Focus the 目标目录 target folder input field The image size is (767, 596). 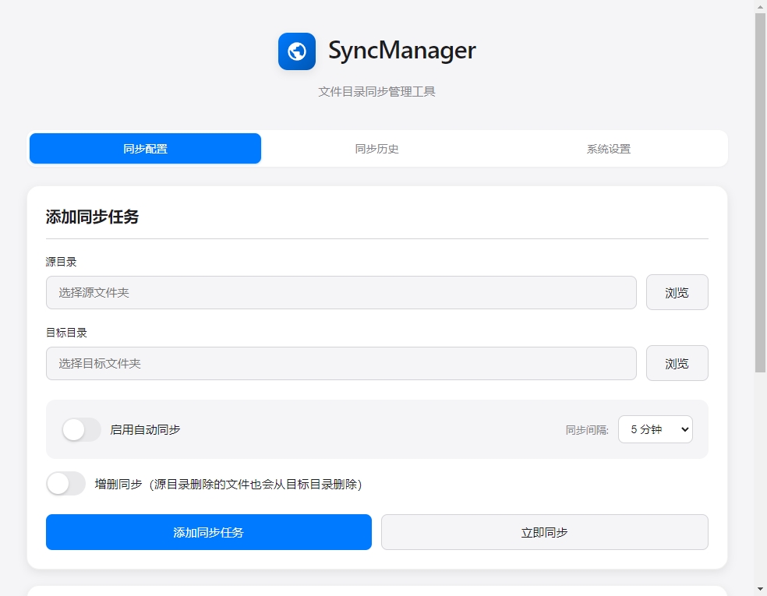[x=341, y=364]
